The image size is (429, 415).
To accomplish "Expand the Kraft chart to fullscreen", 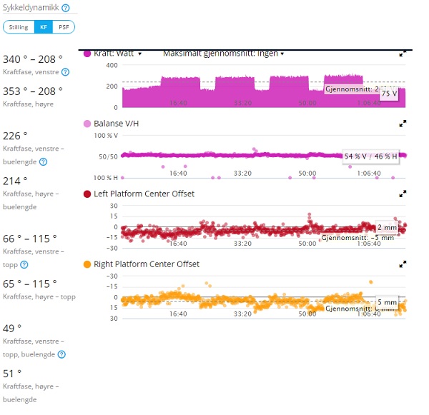I will click(x=403, y=54).
